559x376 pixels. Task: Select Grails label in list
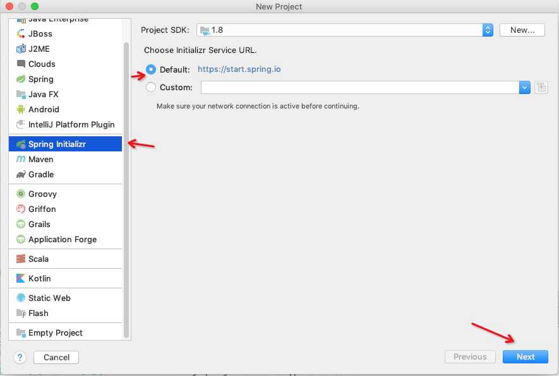coord(39,224)
